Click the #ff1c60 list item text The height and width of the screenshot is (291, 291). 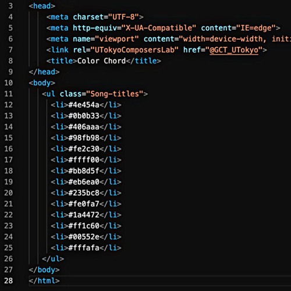pyautogui.click(x=84, y=226)
